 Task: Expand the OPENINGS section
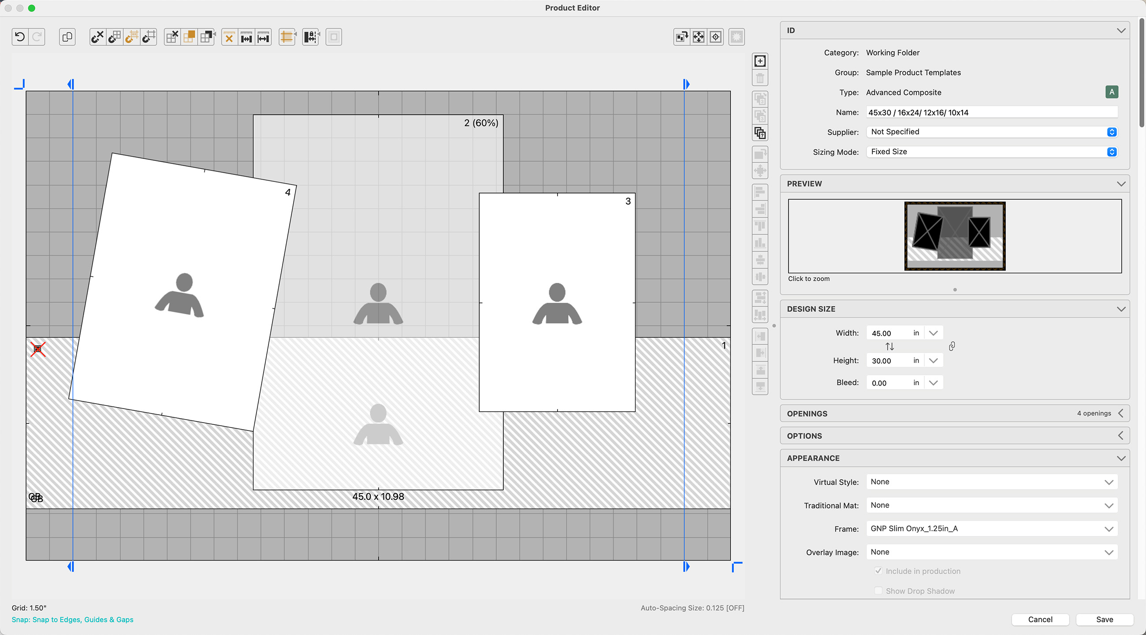point(1120,413)
